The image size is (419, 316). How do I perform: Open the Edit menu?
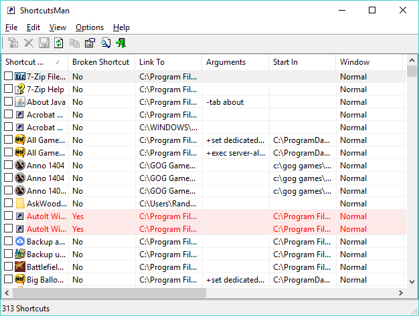[33, 27]
